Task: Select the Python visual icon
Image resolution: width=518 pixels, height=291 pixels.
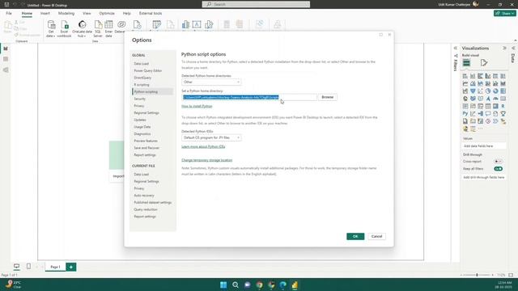Action: [x=465, y=114]
